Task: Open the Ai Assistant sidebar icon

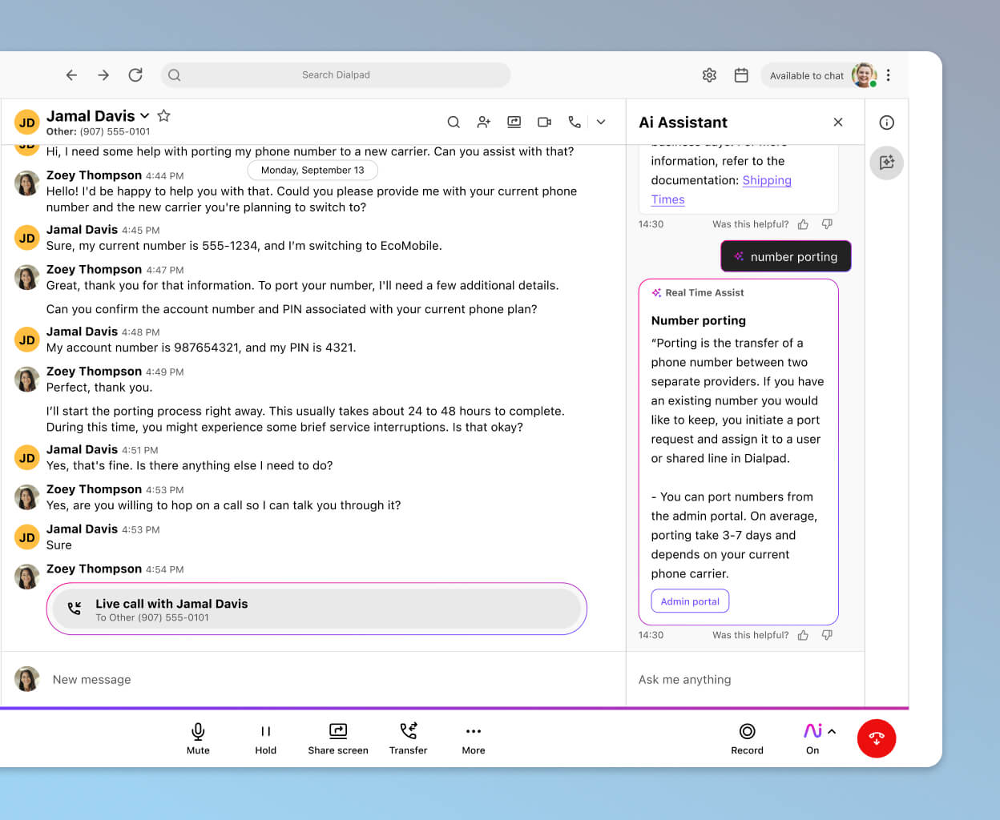Action: coord(886,163)
